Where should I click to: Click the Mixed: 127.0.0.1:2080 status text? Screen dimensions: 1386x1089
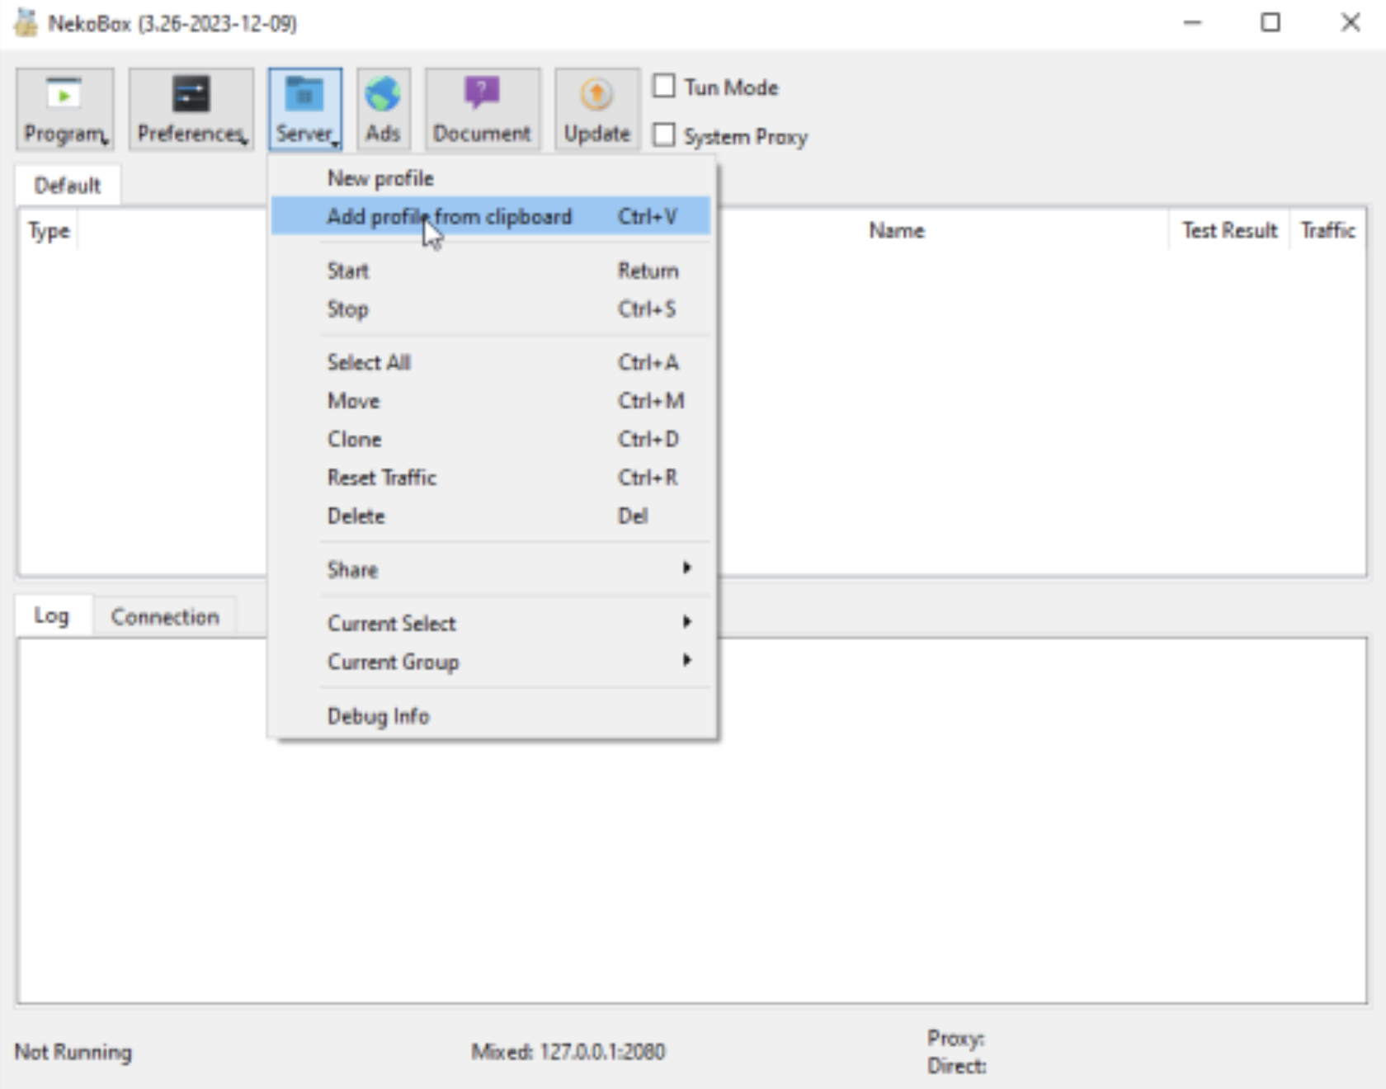click(568, 1052)
